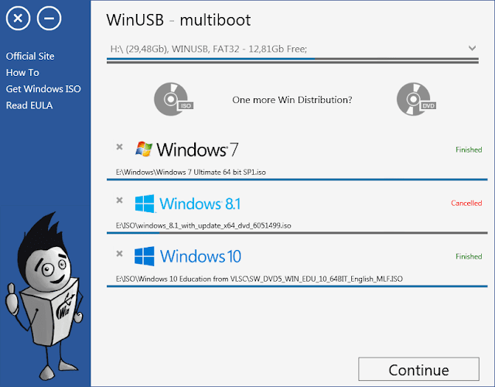The image size is (495, 387).
Task: Open the Official Site link
Action: pos(30,57)
